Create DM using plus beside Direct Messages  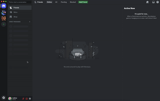pos(30,22)
